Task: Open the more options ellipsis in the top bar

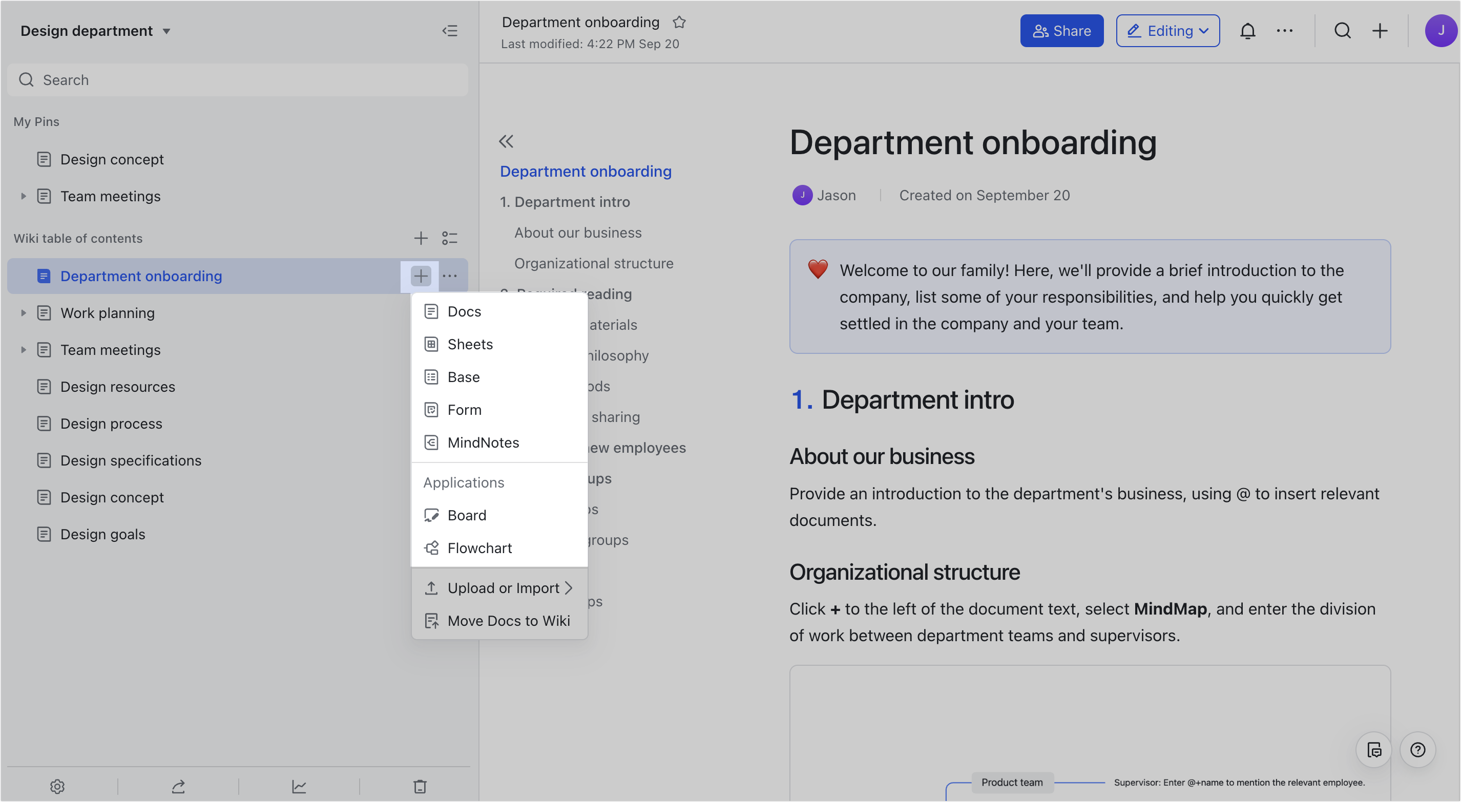Action: click(x=1285, y=31)
